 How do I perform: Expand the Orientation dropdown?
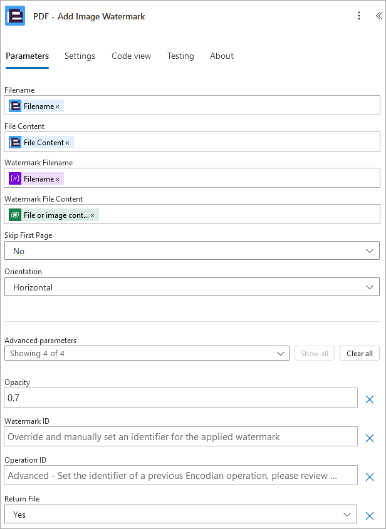(x=192, y=287)
